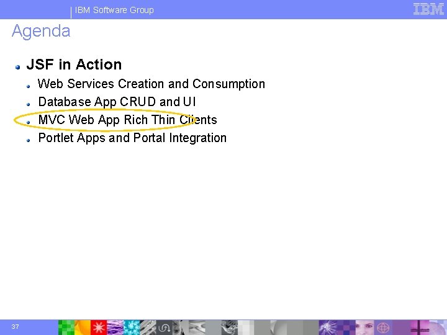This screenshot has height=335, width=447.
Task: Click the IBM logo in header
Action: (x=428, y=9)
